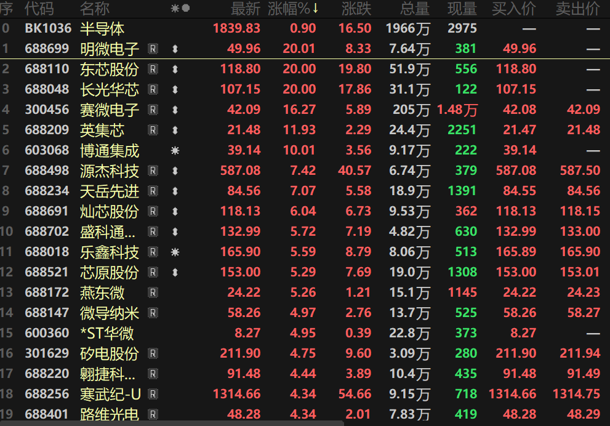Image resolution: width=610 pixels, height=426 pixels.
Task: Click the R badge for 微导纳米
Action: pyautogui.click(x=153, y=313)
